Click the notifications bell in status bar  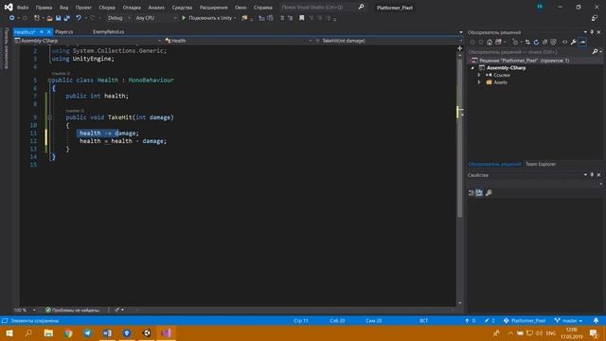(596, 320)
